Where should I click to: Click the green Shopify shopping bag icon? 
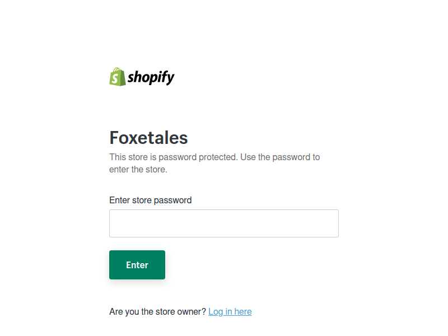(118, 77)
